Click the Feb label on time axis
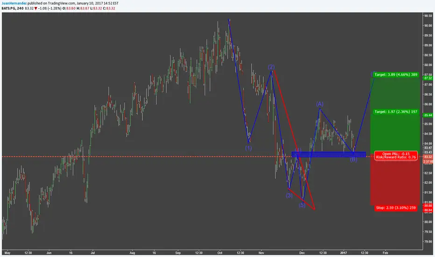Viewport: 435px width, 257px height. [385, 253]
